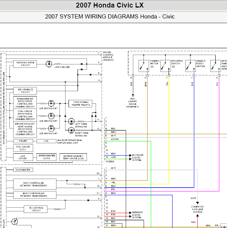Screen dimensions: 227x228
Task: Select the Fuel Gauge Brightness Control box
Action: pos(25,115)
